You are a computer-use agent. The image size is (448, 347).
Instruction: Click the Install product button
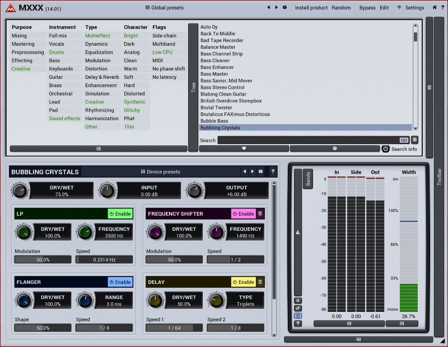311,8
